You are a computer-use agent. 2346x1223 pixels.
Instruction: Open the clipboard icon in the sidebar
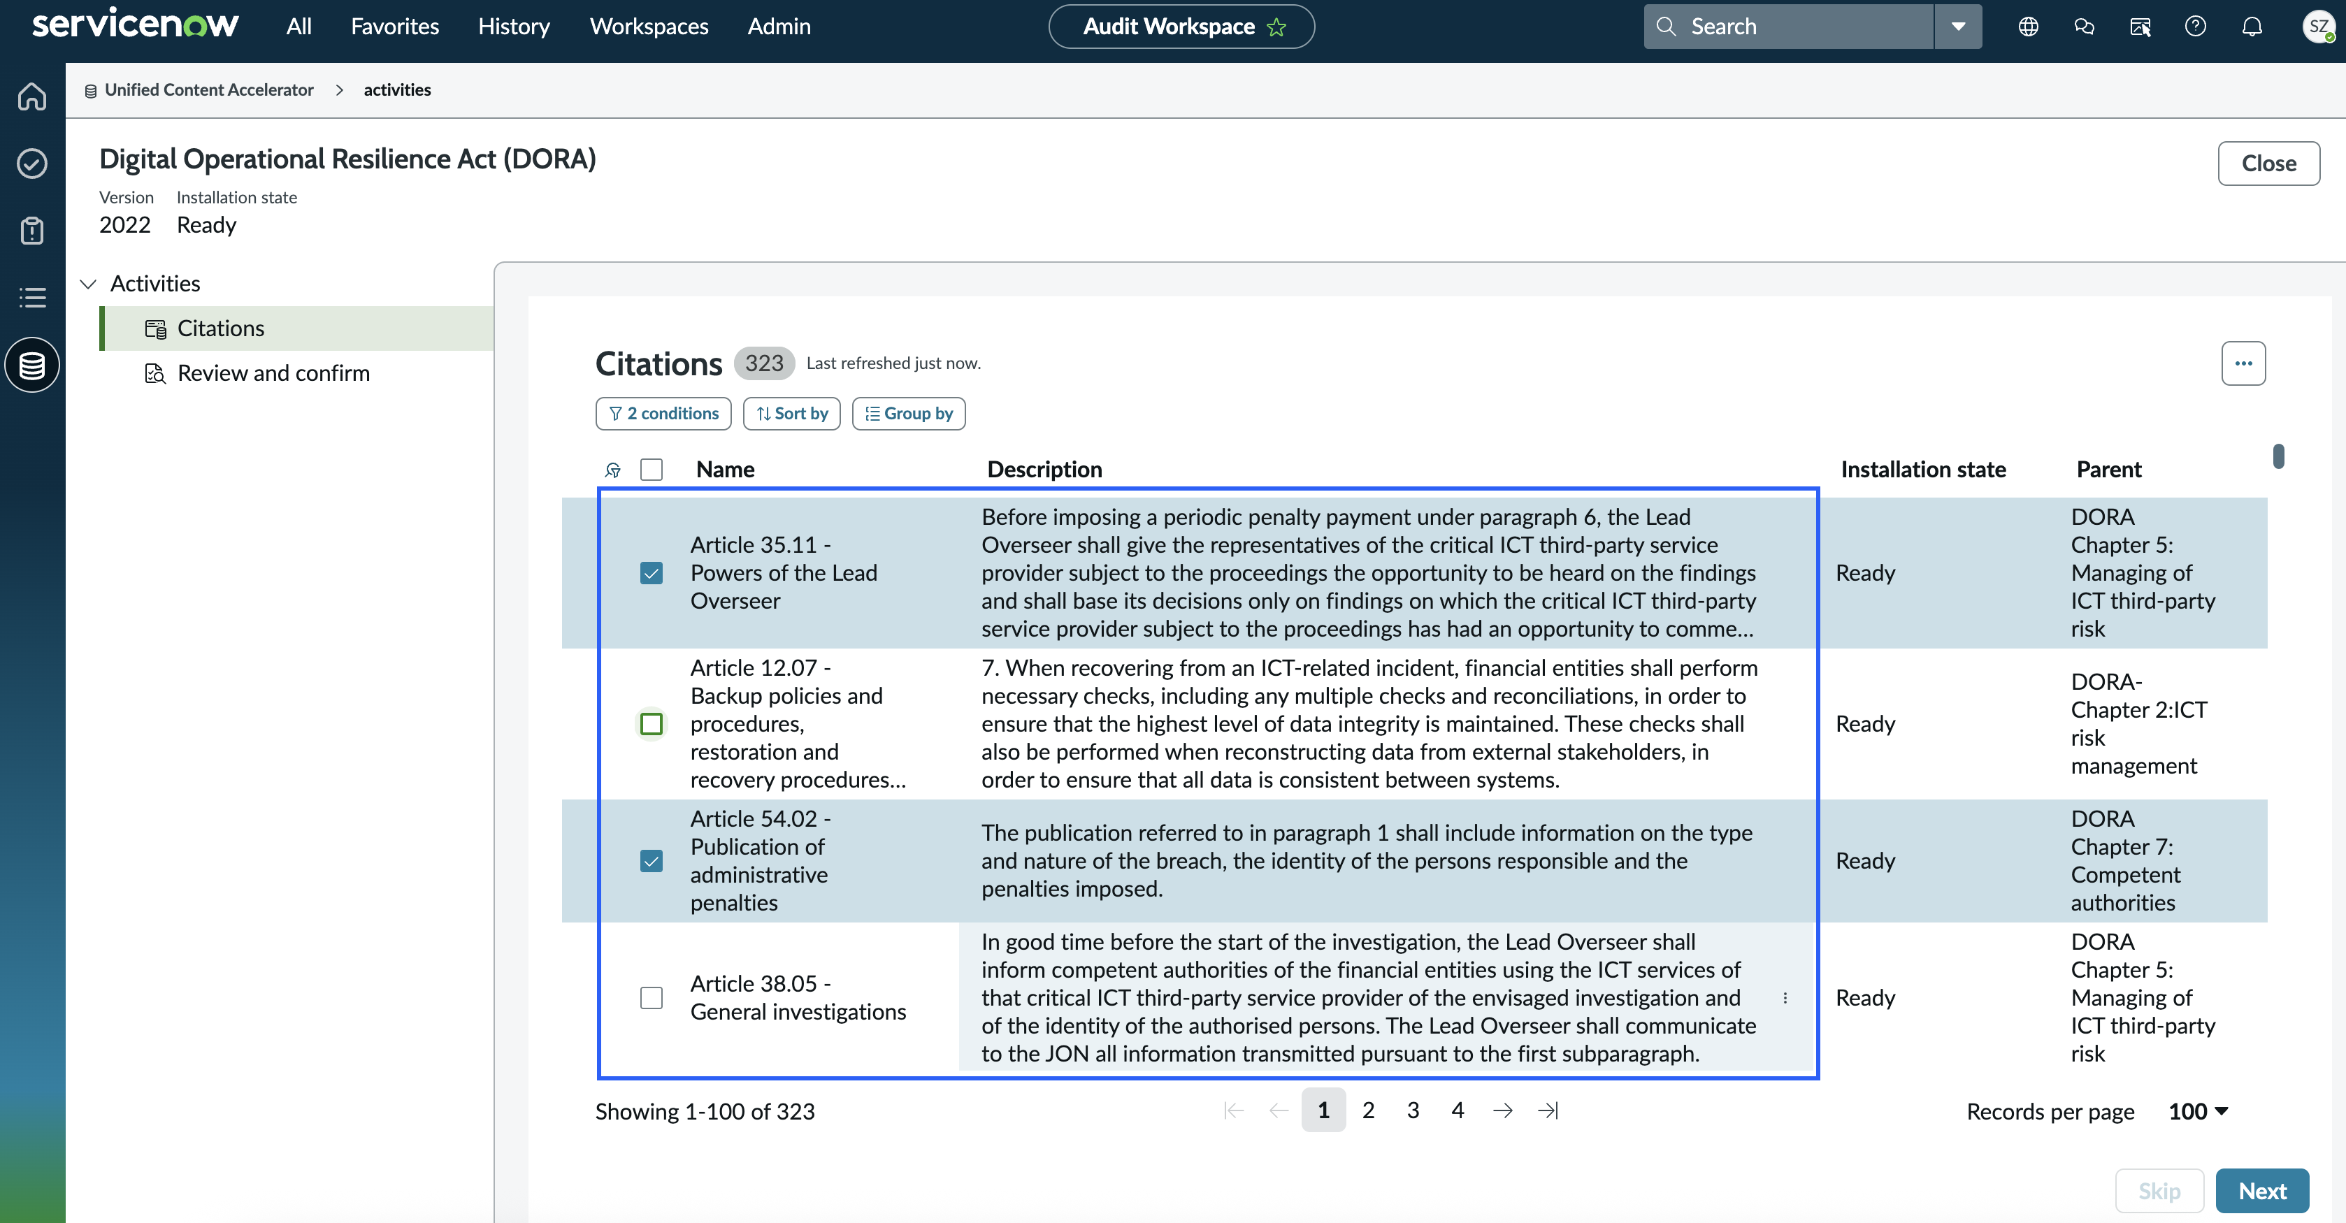[32, 231]
